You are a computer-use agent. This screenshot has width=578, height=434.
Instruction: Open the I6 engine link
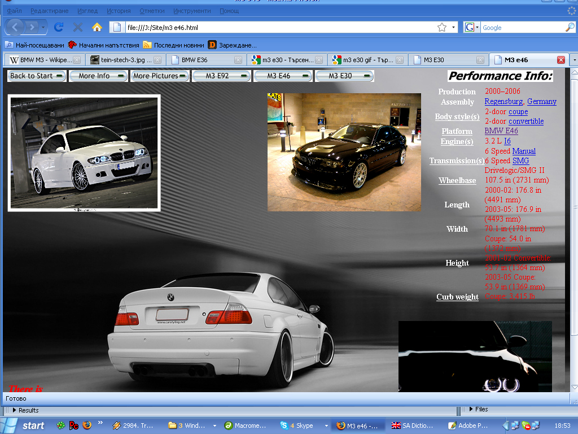coord(507,141)
